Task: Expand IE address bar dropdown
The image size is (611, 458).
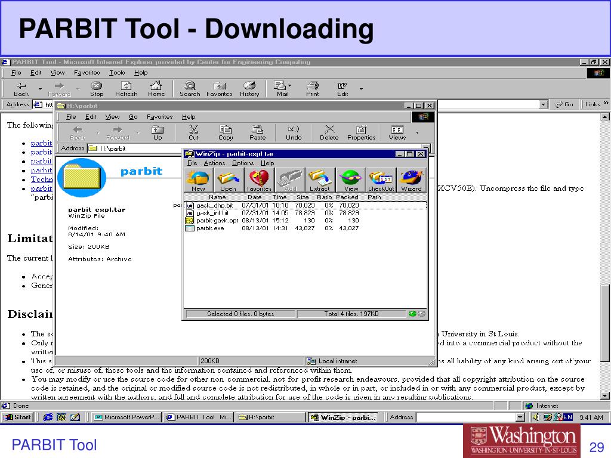Action: tap(544, 104)
